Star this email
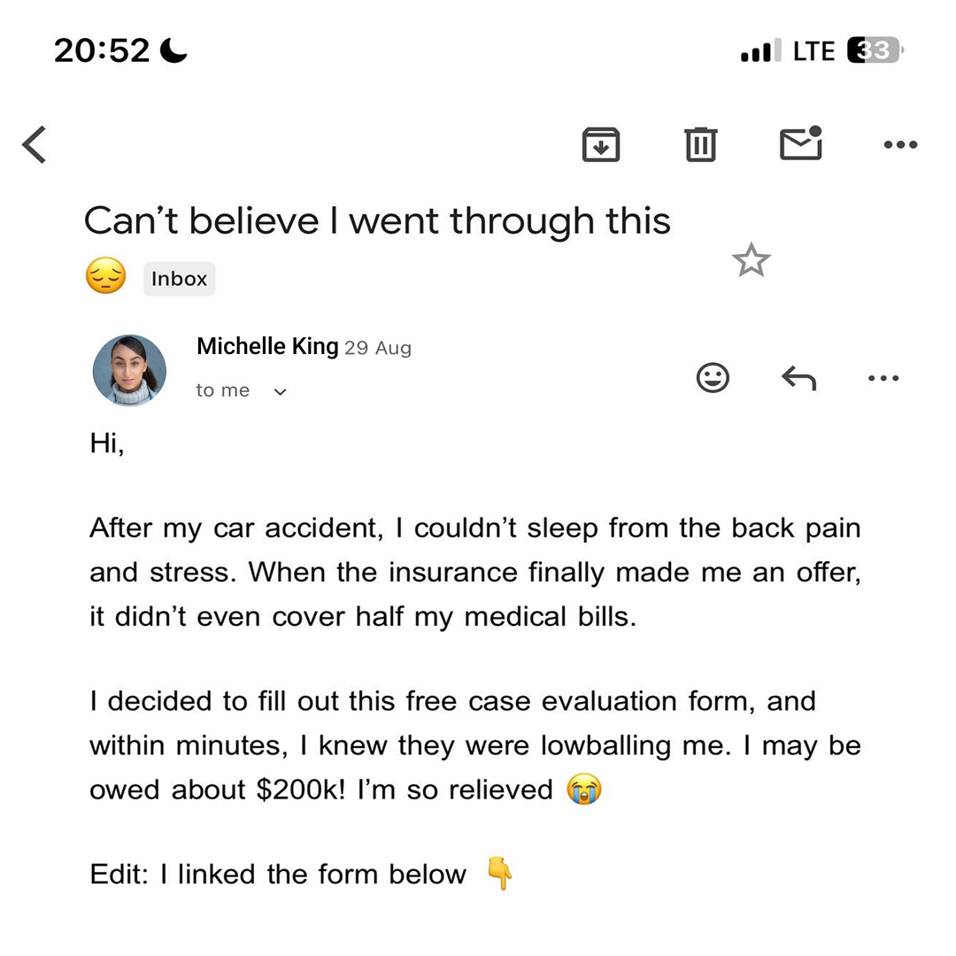The image size is (956, 956). (x=751, y=260)
